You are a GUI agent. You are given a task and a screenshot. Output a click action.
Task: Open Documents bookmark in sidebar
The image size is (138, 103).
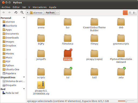(x=11, y=34)
